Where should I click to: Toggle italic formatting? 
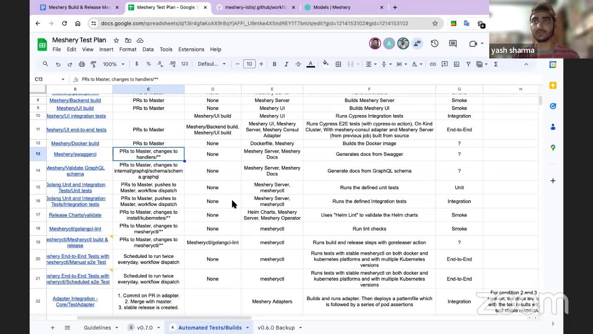click(286, 64)
